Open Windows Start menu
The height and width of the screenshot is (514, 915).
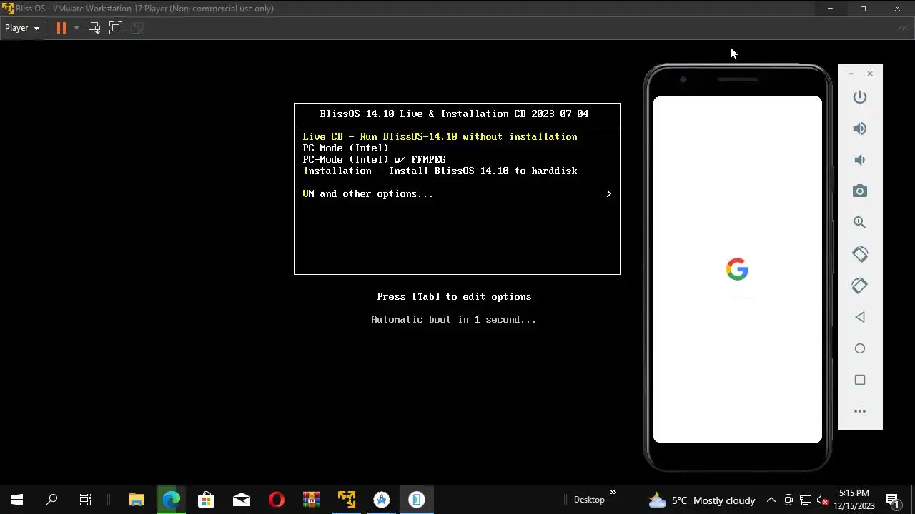click(x=17, y=500)
